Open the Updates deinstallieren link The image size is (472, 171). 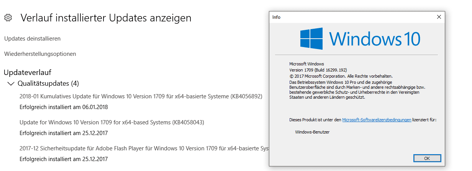coord(32,38)
